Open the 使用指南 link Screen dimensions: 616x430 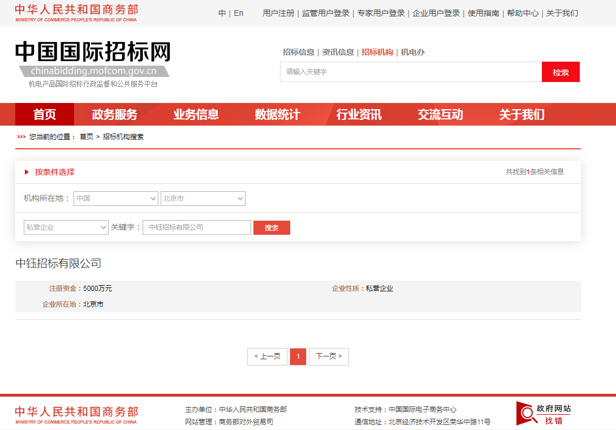484,14
